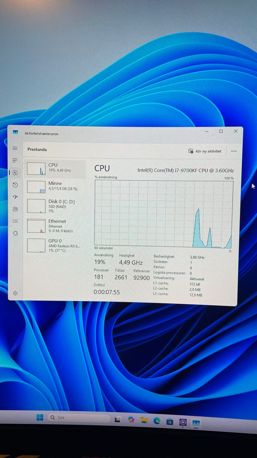The height and width of the screenshot is (458, 257).
Task: Click the 'Prestanda' page heading
Action: click(37, 149)
